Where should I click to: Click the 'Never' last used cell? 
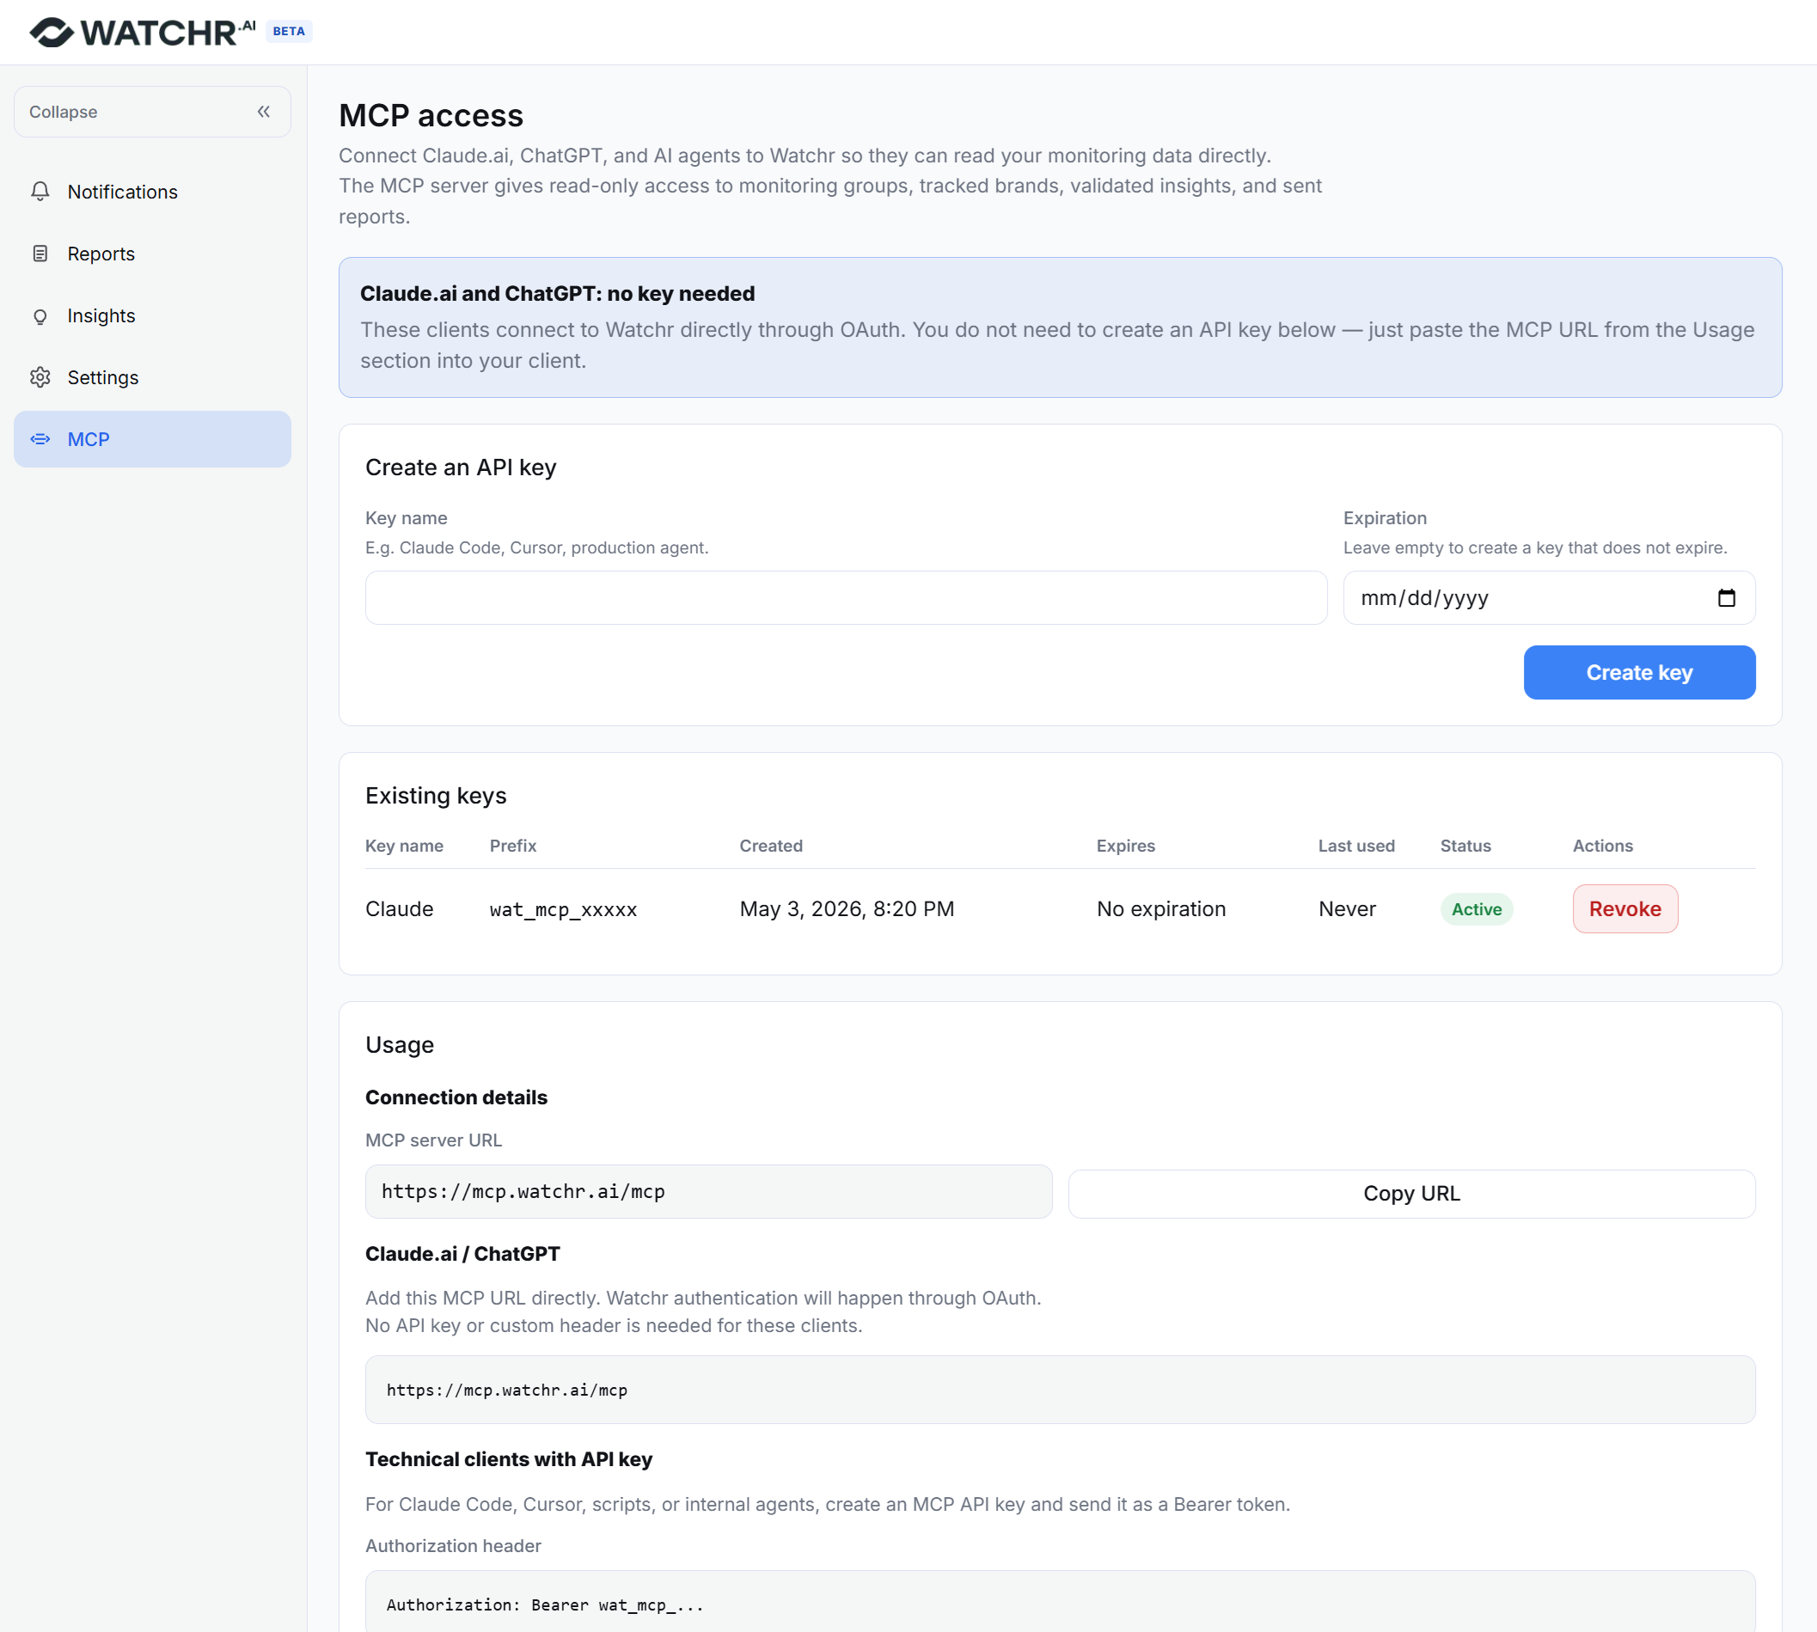(1347, 909)
